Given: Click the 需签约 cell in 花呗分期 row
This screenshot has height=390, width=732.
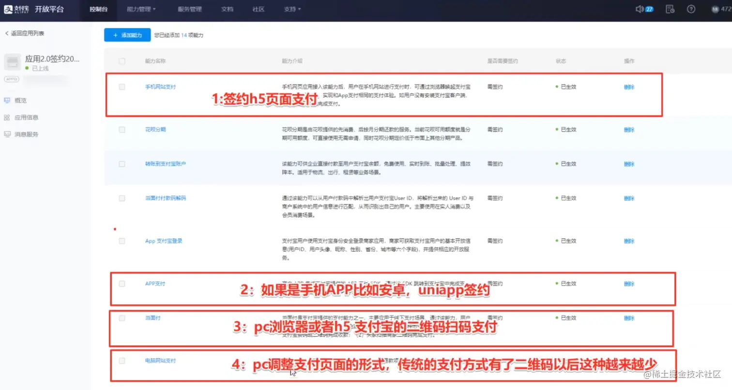Looking at the screenshot, I should (495, 130).
